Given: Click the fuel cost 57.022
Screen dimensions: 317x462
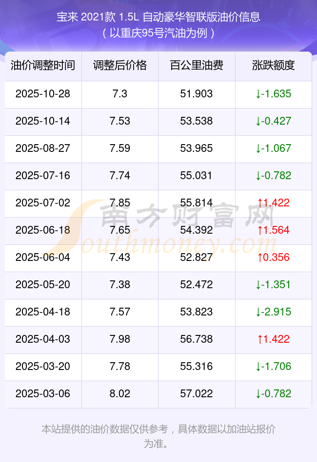Looking at the screenshot, I should tap(197, 394).
